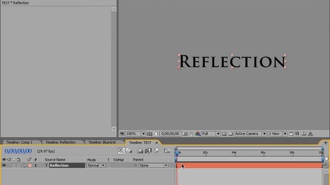Screen dimensions: 330x185
Task: Switch to Timeline: BlueGrid tab
Action: (x=102, y=142)
